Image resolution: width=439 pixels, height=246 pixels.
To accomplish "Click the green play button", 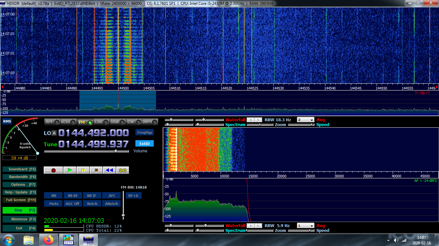I will [x=70, y=170].
